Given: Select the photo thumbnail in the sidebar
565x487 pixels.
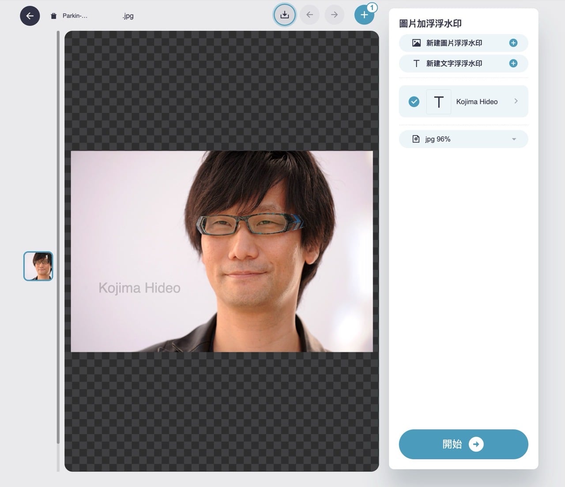Looking at the screenshot, I should pos(38,266).
